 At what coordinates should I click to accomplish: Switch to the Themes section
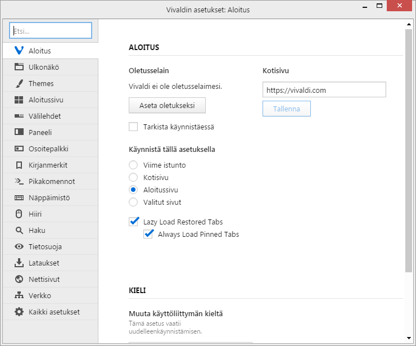[51, 83]
